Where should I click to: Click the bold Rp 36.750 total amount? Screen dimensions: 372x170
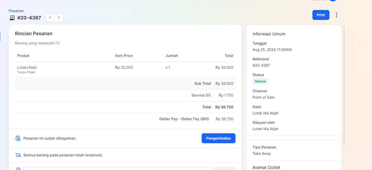tap(224, 107)
